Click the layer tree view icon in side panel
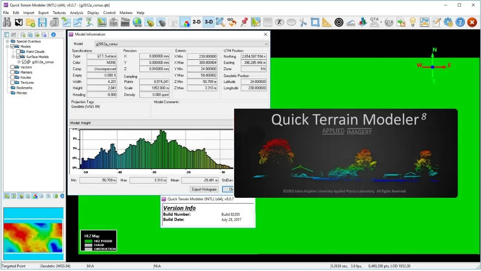Image resolution: width=481 pixels, height=271 pixels. [x=6, y=35]
